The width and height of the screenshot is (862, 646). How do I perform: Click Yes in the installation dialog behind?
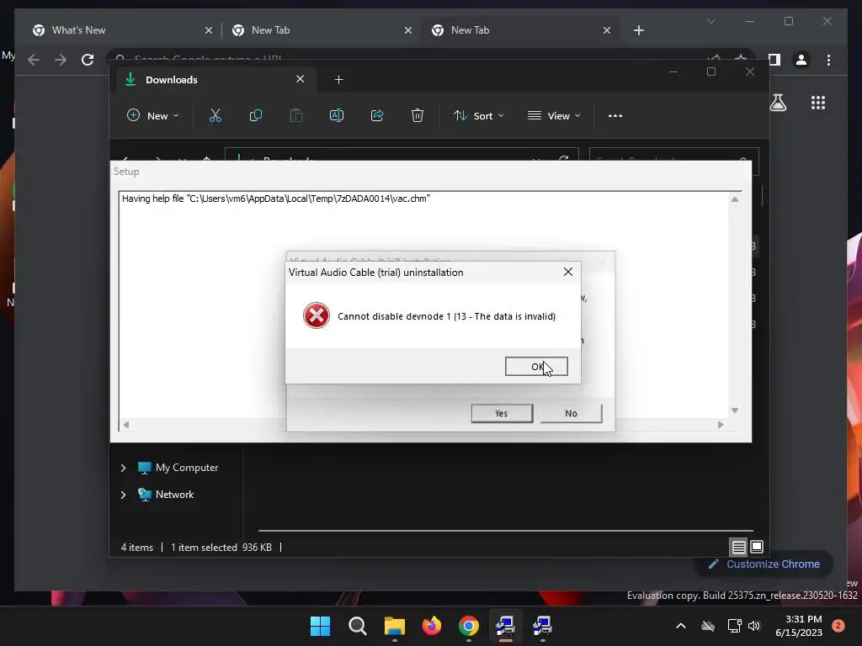point(502,413)
